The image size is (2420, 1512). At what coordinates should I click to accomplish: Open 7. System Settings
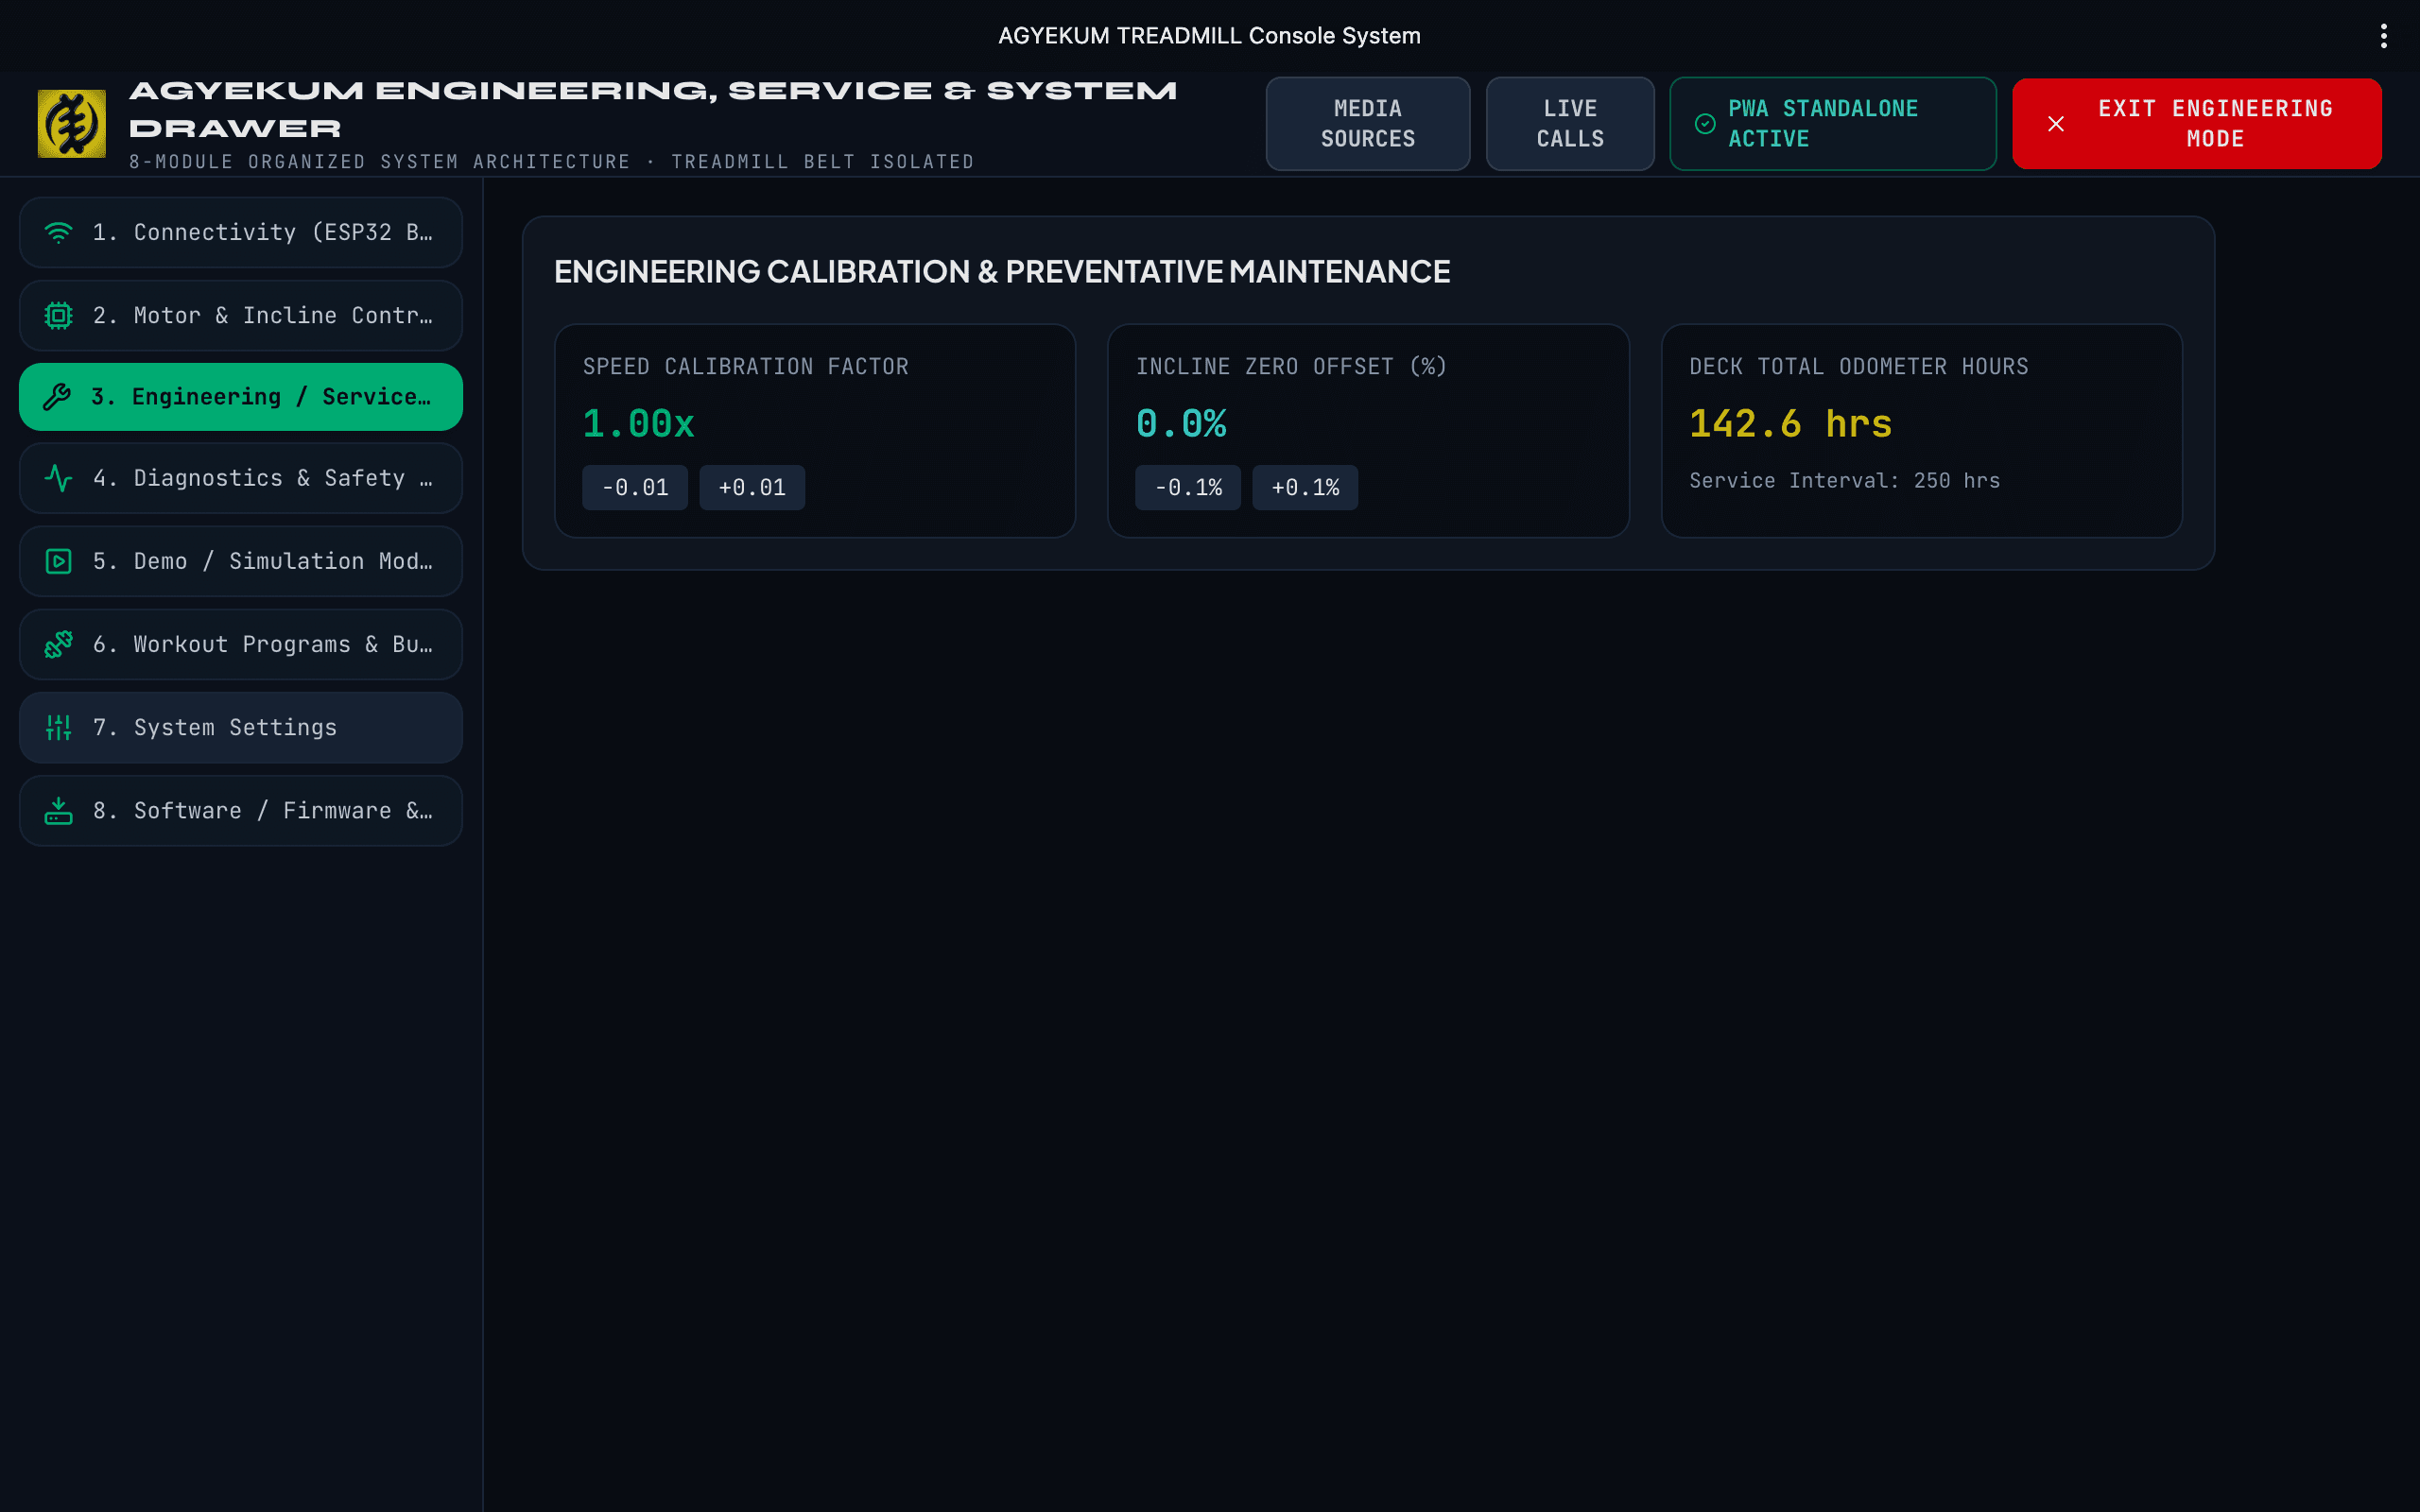241,727
